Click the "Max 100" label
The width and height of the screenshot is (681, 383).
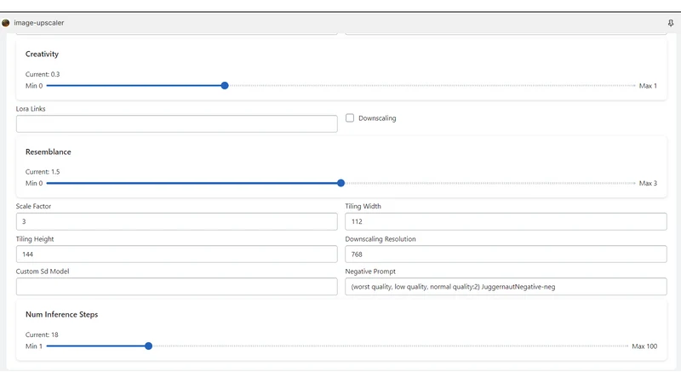644,346
